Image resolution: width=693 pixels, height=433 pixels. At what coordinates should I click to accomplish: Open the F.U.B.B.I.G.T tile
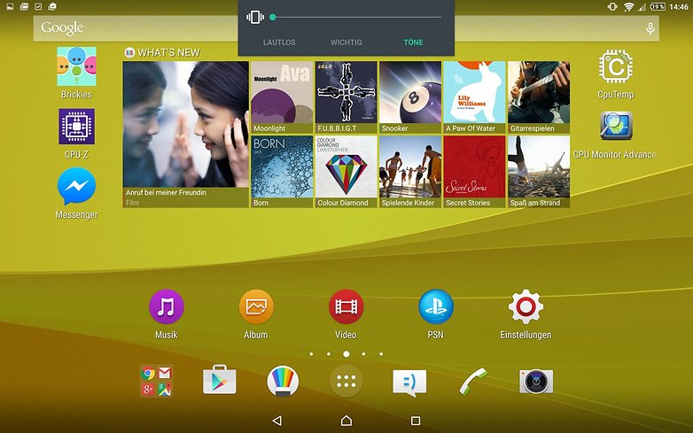click(x=346, y=97)
